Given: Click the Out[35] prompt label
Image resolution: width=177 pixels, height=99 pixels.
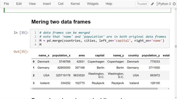Looking at the screenshot, I should pos(21,52).
